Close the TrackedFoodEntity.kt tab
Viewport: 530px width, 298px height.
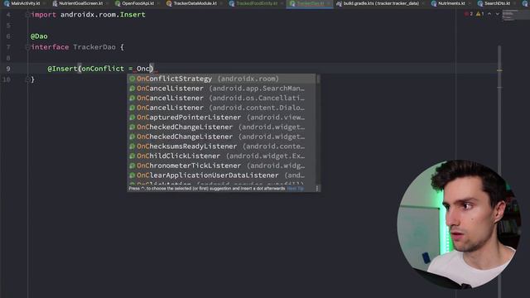(x=282, y=3)
